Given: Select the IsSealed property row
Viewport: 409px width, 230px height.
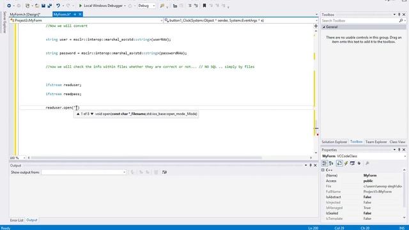Looking at the screenshot, I should pos(362,213).
